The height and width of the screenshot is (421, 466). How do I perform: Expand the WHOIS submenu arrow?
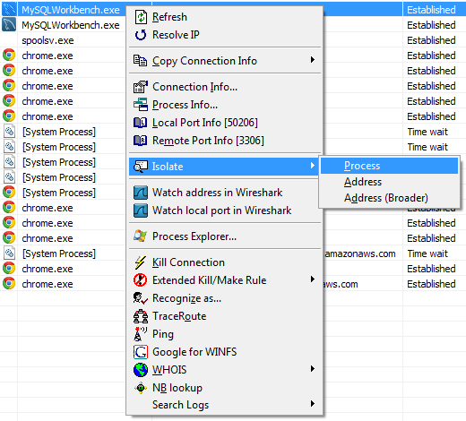click(313, 369)
